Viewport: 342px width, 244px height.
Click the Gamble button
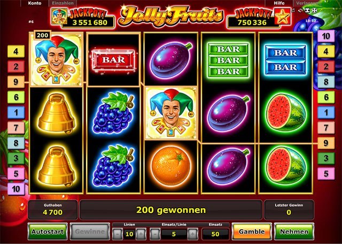(252, 231)
